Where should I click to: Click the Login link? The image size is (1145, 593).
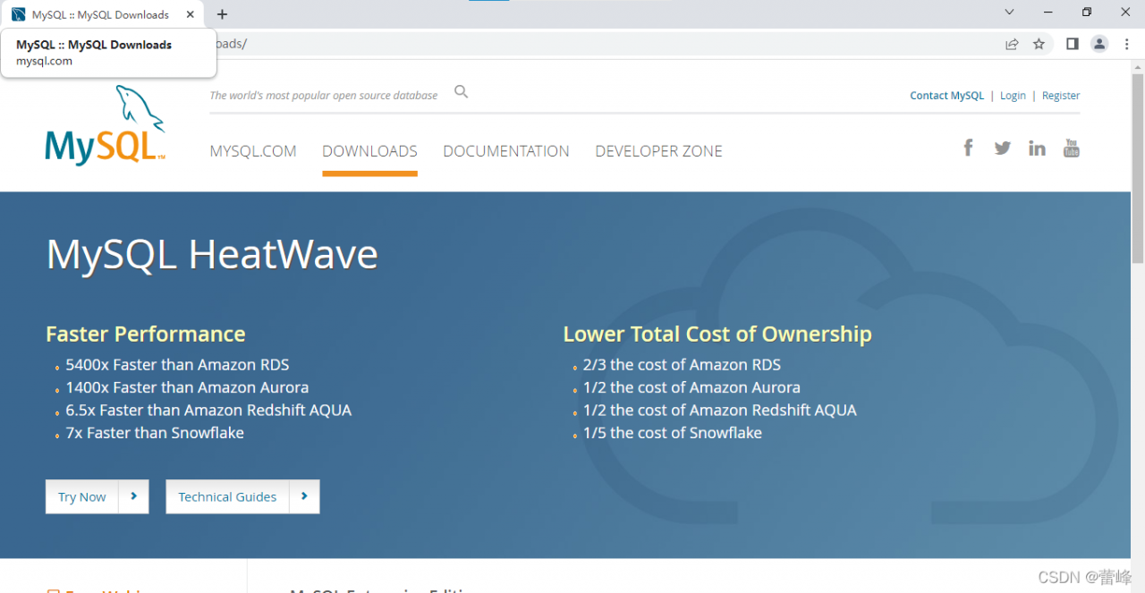[x=1013, y=96]
